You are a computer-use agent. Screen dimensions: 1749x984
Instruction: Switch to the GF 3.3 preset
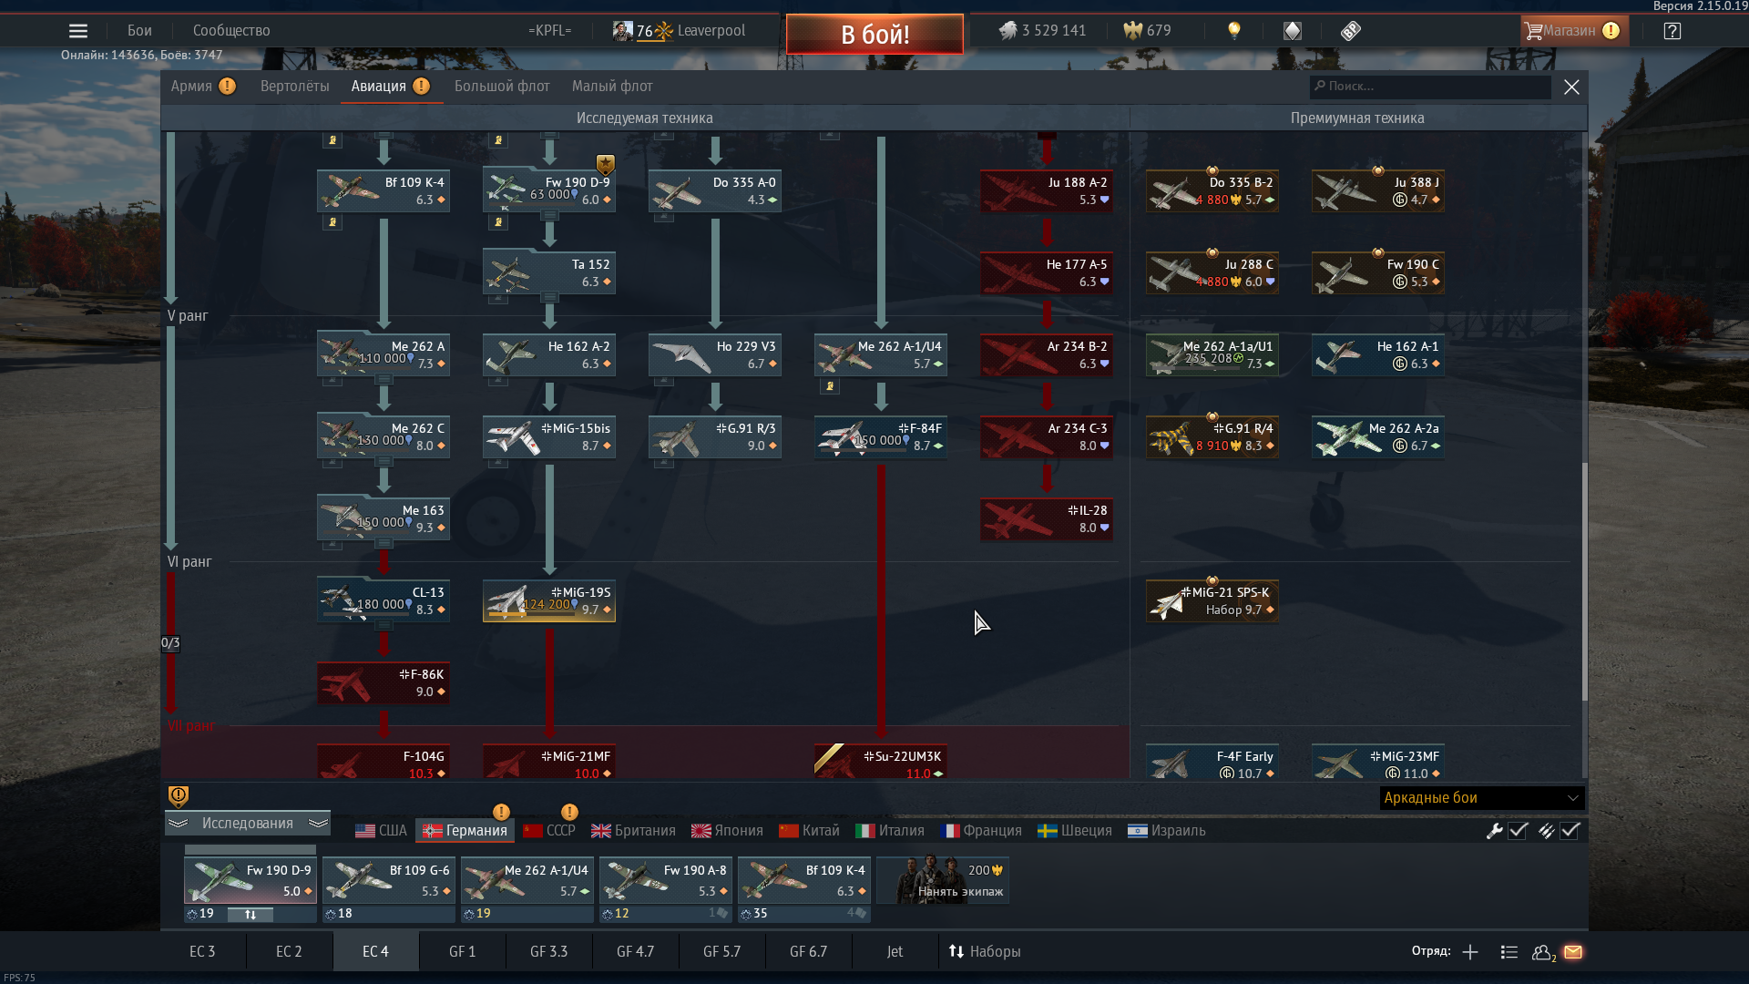click(549, 952)
